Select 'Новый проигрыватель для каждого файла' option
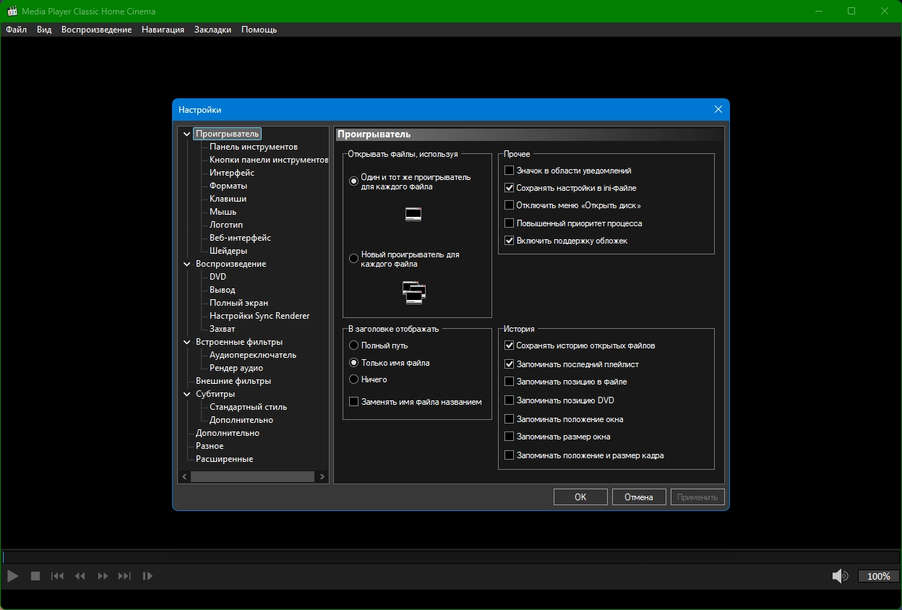902x610 pixels. tap(354, 258)
